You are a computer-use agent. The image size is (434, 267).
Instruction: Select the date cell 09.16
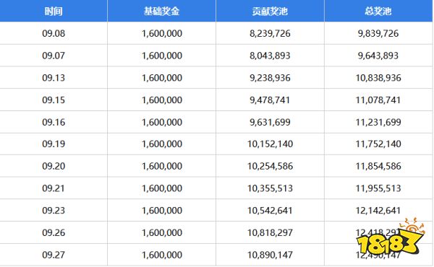pos(54,122)
